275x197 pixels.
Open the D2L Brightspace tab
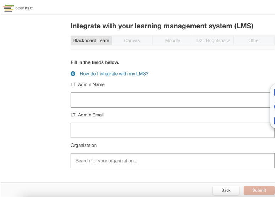(213, 40)
